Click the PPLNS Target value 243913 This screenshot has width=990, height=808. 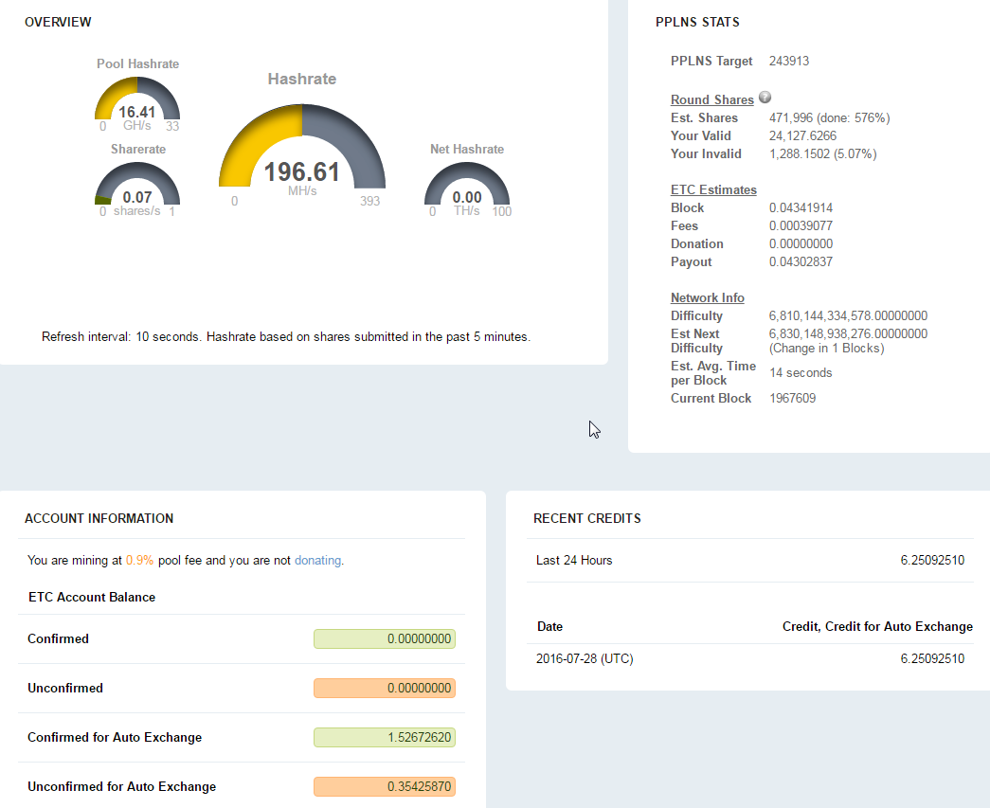(x=789, y=62)
